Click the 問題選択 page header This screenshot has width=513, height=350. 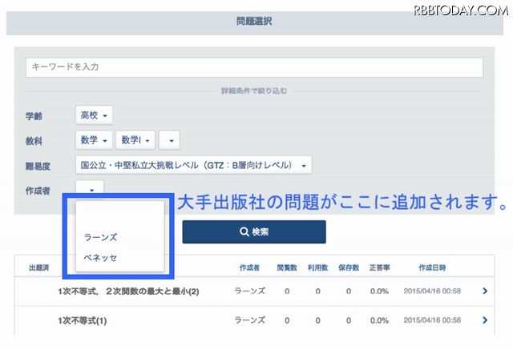[x=254, y=22]
